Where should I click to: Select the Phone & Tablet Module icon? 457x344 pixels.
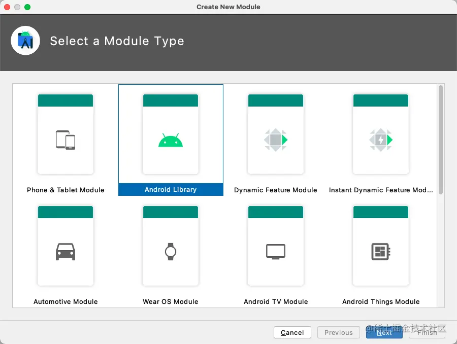coord(66,140)
